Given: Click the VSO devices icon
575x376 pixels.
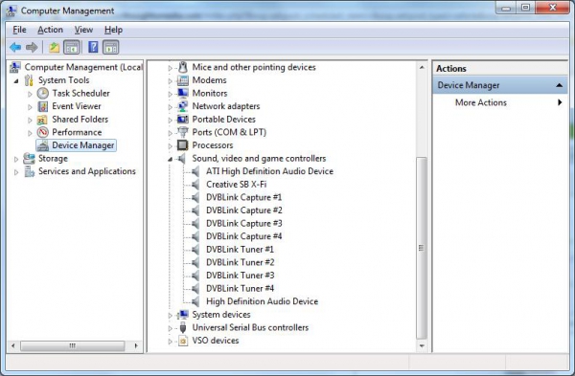Looking at the screenshot, I should coord(183,341).
